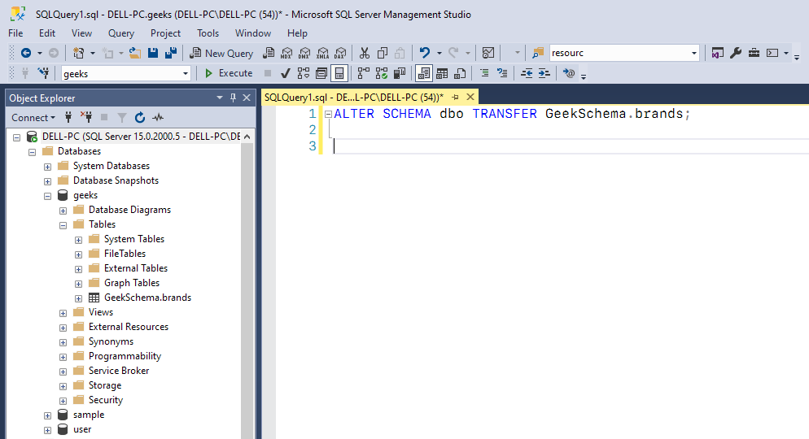Open an MDX query icon
Image resolution: width=809 pixels, height=439 pixels.
(286, 53)
